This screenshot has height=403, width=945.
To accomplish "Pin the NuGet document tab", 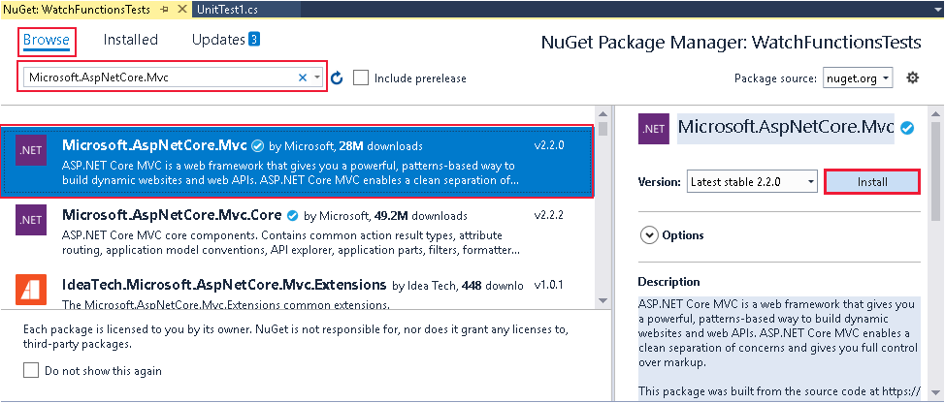I will click(x=165, y=8).
